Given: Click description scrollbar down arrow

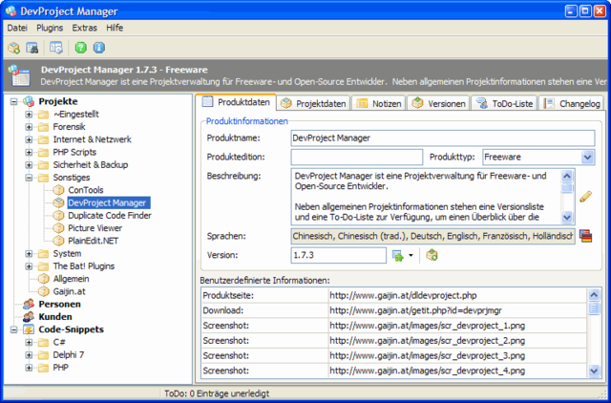Looking at the screenshot, I should point(567,217).
